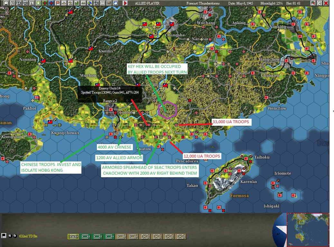Open the green factory industry icon

coord(77,3)
